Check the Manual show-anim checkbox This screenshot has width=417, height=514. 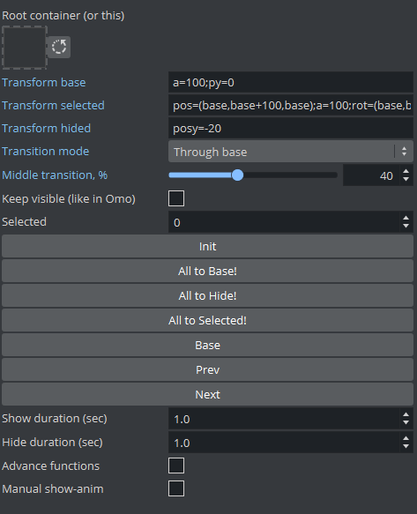(x=176, y=488)
